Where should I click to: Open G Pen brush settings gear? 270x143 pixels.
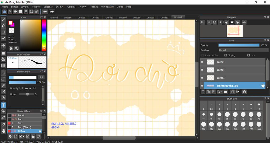click(40, 131)
